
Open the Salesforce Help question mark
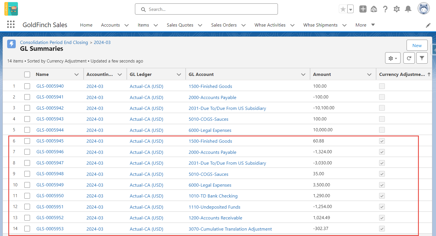pos(385,9)
